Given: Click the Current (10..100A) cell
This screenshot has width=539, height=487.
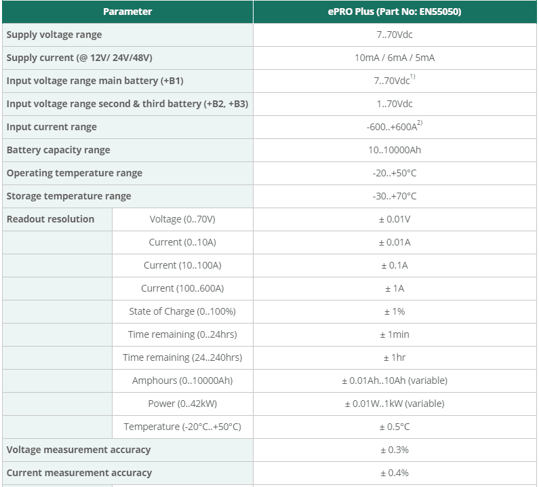Looking at the screenshot, I should (182, 265).
